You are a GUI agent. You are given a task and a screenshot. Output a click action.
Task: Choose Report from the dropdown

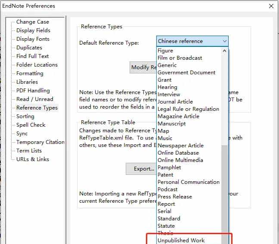coord(189,204)
